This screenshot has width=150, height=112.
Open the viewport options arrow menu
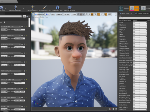pos(33,14)
